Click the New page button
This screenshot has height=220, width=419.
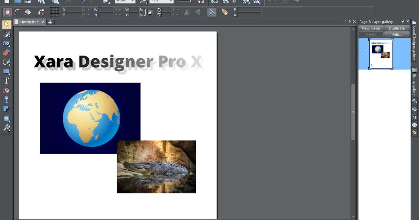coord(371,28)
